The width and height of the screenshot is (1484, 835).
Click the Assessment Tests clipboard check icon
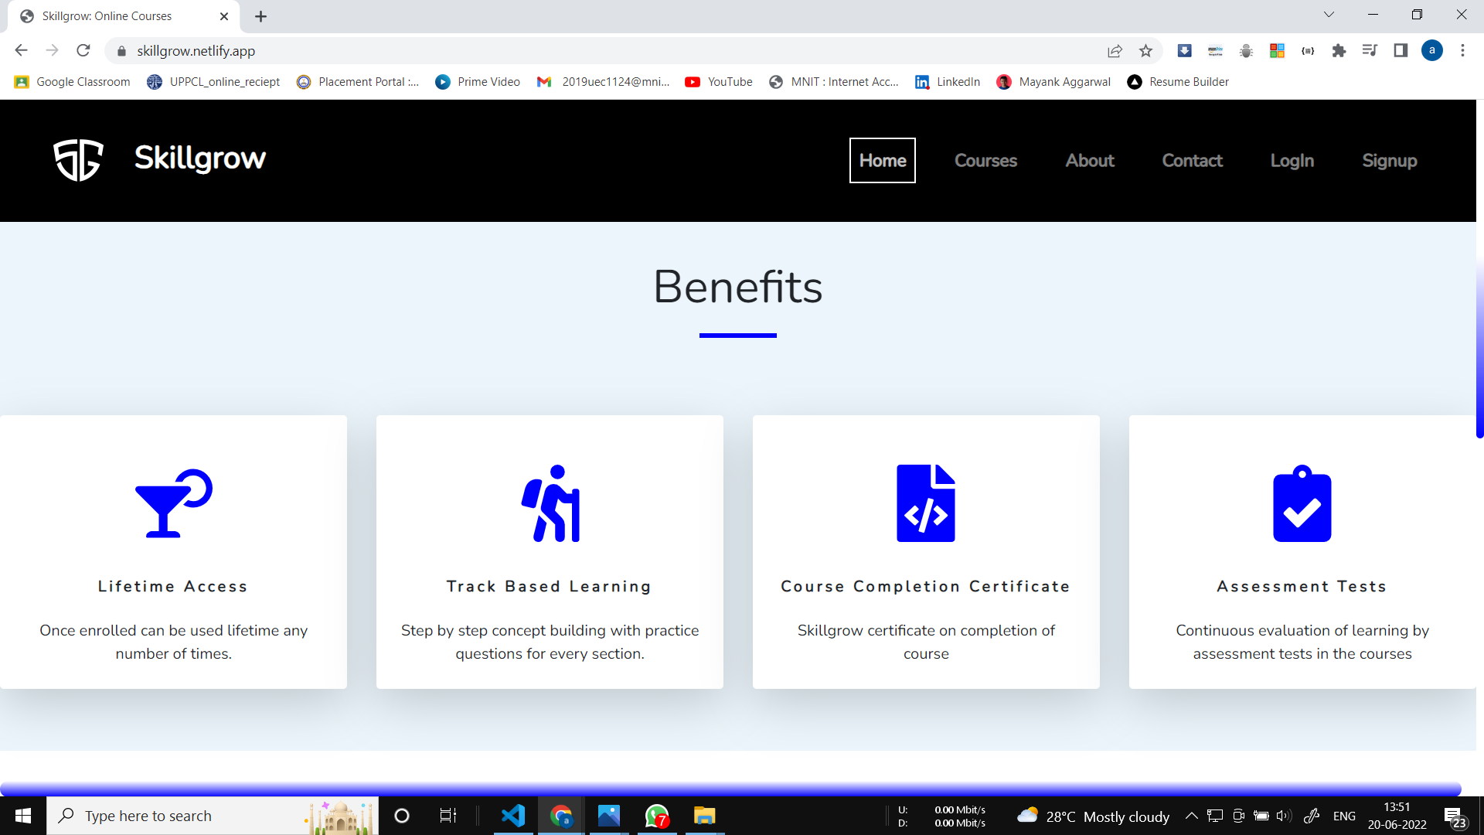click(x=1302, y=503)
